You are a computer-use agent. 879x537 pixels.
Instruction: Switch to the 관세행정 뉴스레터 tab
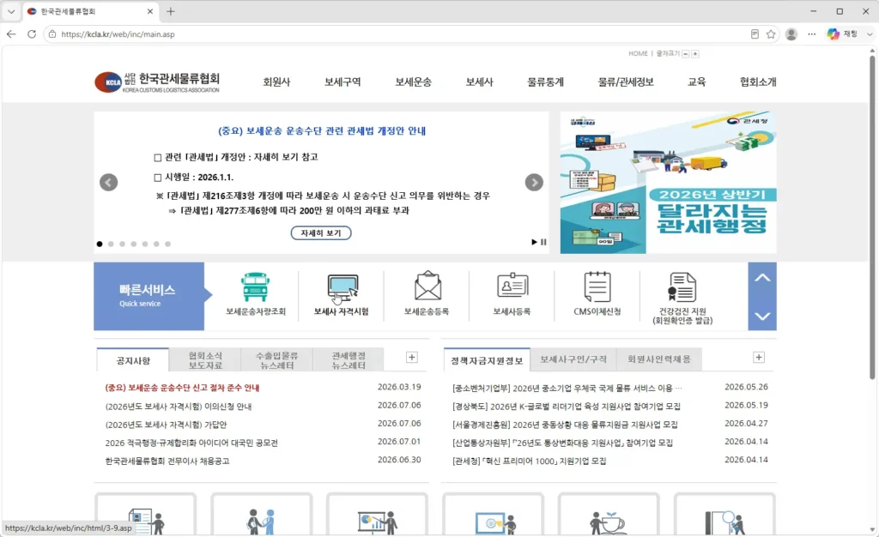click(x=349, y=360)
